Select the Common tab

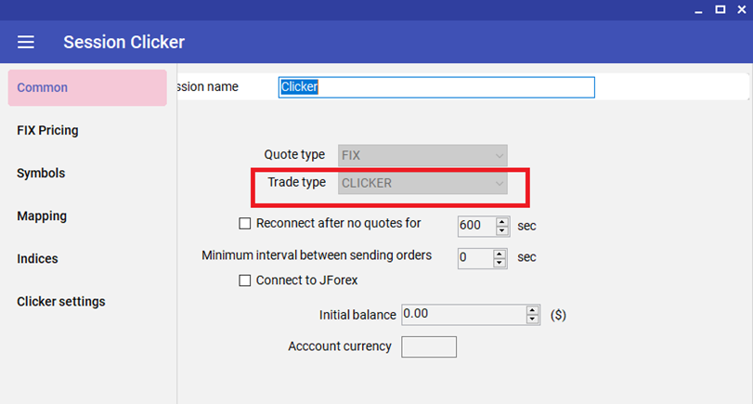[87, 88]
